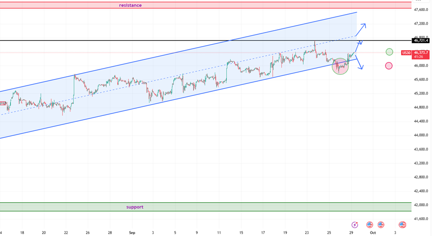Image resolution: width=434 pixels, height=236 pixels.
Task: Click the 'Sep' date on time axis
Action: [132, 232]
